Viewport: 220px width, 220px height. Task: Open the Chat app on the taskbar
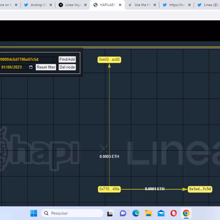tap(123, 213)
